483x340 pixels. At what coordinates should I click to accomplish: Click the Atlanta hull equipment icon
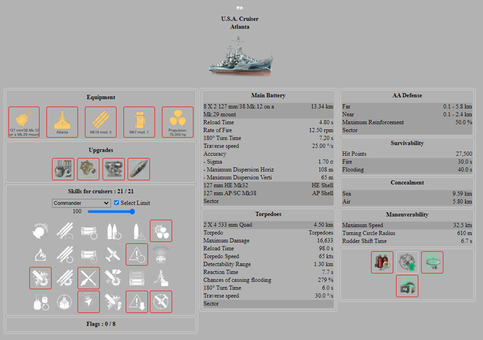(x=63, y=122)
